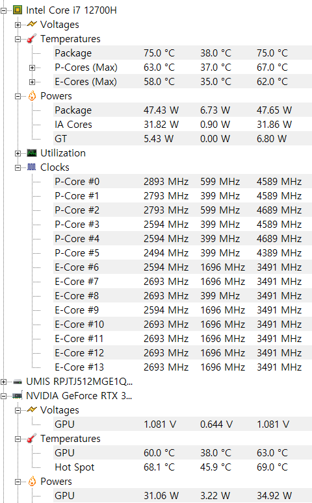This screenshot has width=312, height=503.
Task: Click the 4389 MHz max of P-Core #5
Action: tap(279, 252)
